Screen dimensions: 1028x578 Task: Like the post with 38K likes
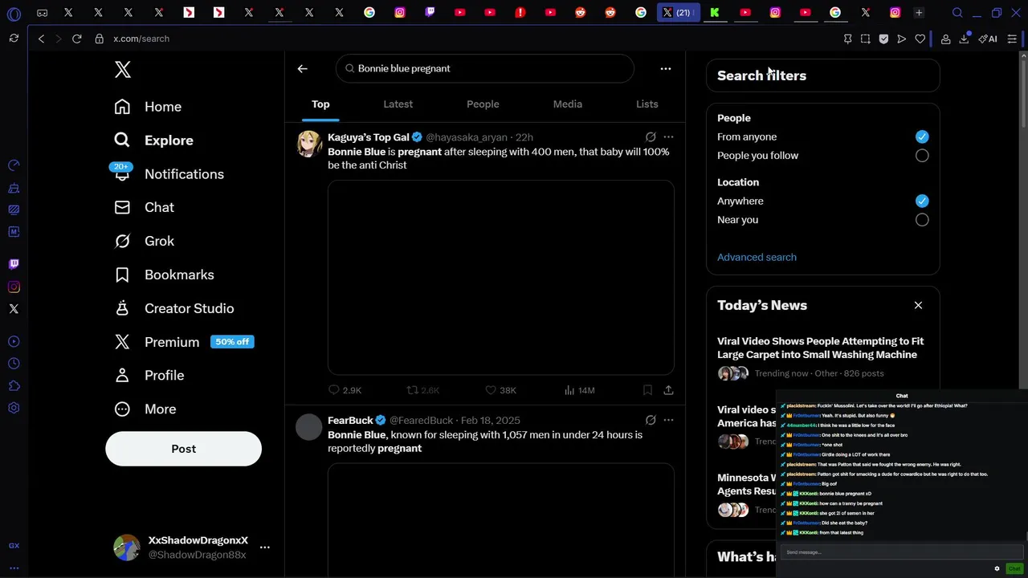(x=491, y=390)
